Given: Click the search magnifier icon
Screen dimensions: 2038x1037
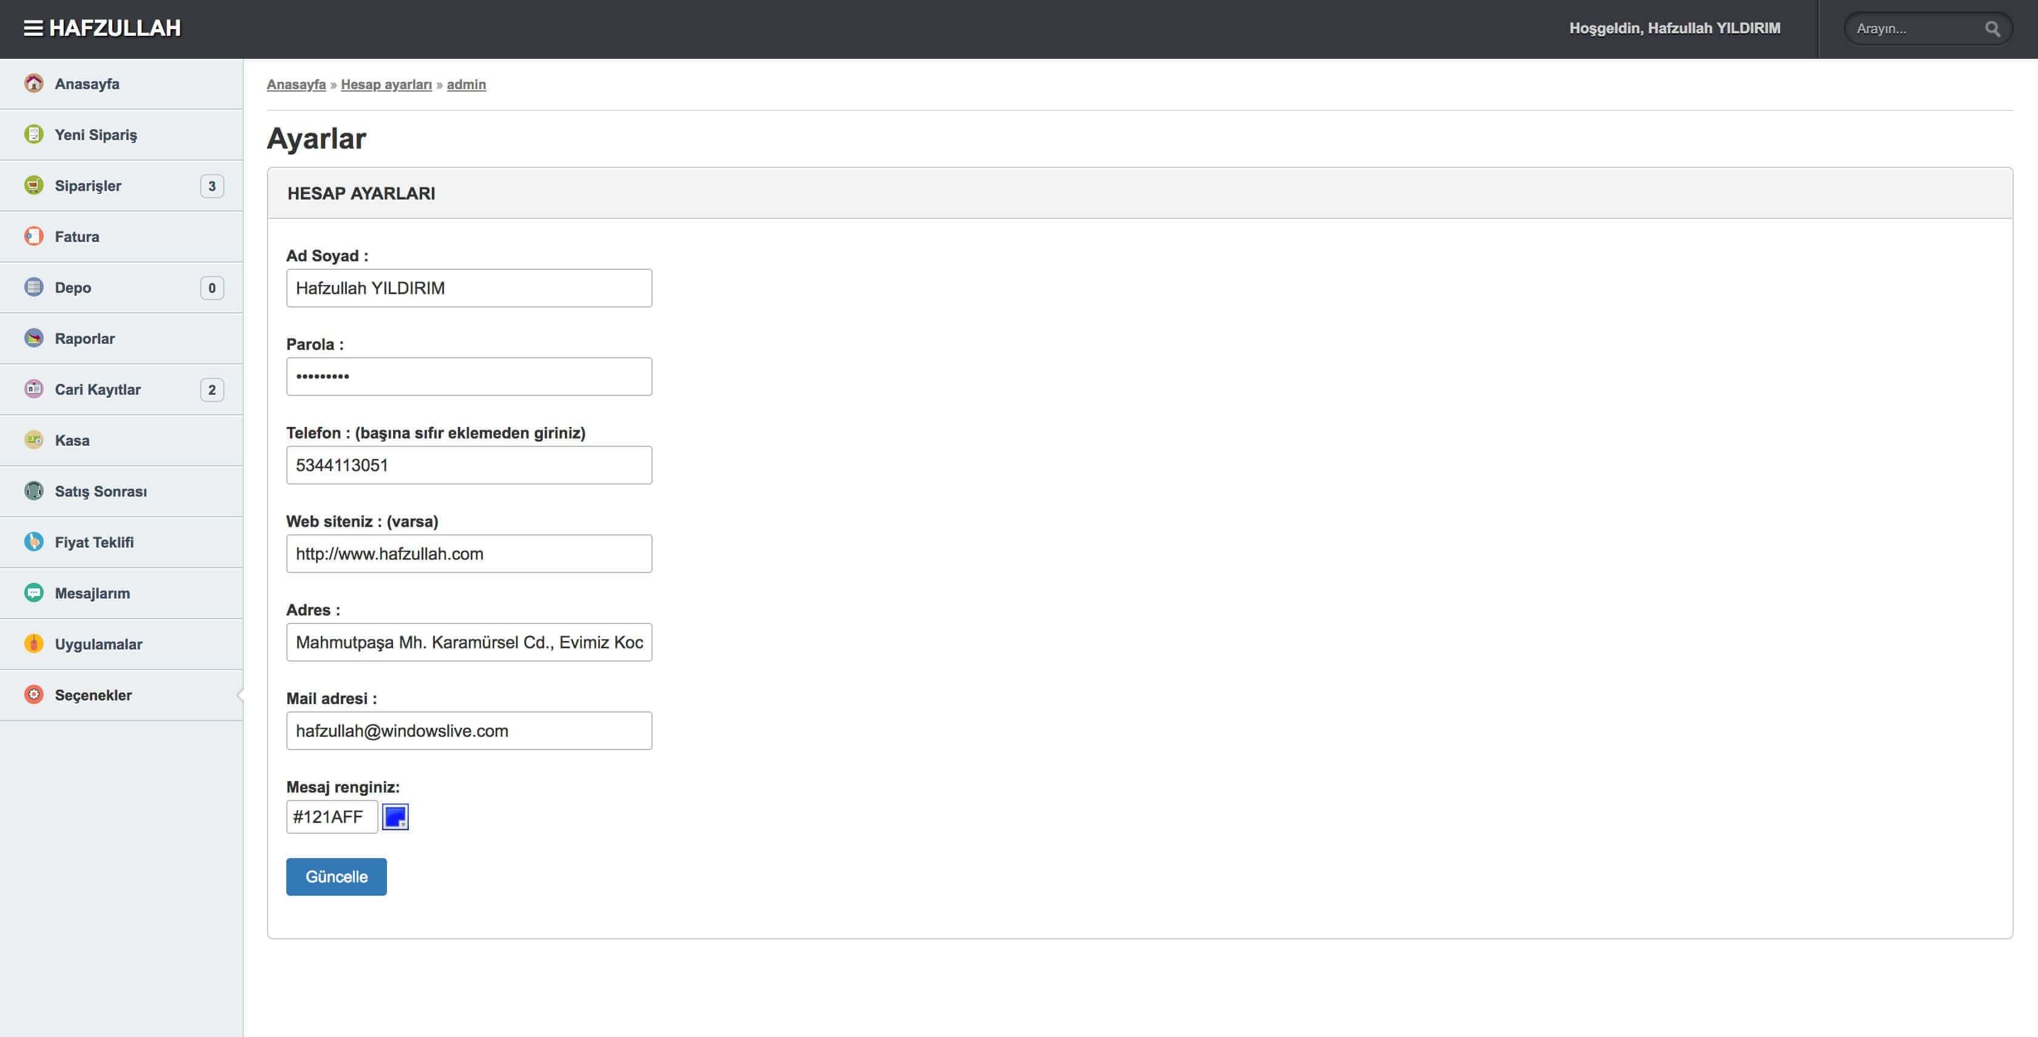Looking at the screenshot, I should (x=1992, y=29).
